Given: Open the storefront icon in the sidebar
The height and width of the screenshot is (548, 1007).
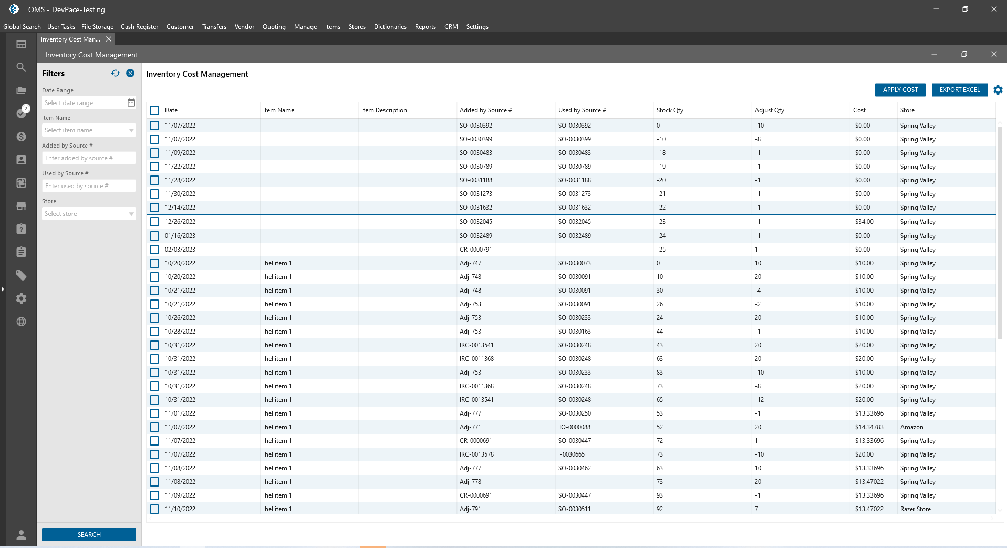Looking at the screenshot, I should click(x=21, y=206).
